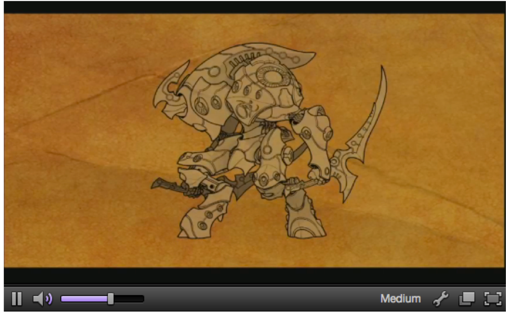This screenshot has width=506, height=312.
Task: Open player settings with the wrench icon
Action: point(441,299)
